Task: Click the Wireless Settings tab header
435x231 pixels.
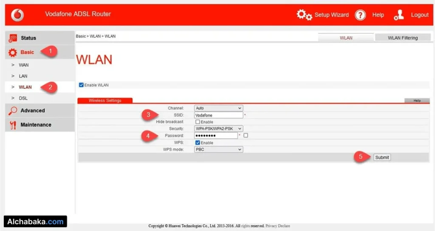Action: 105,100
